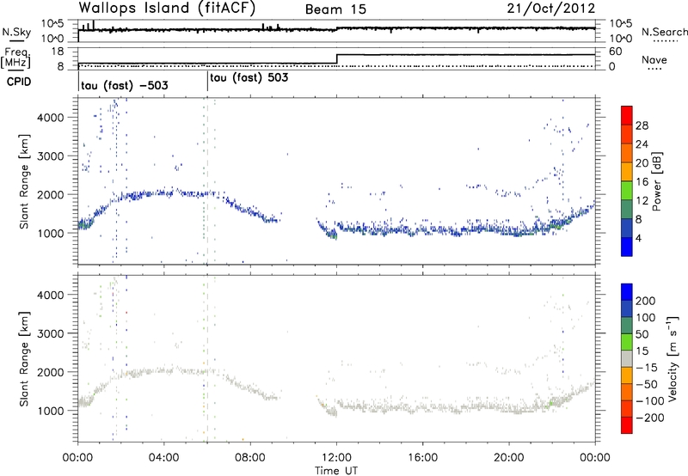Click "Slant Range [km]" label of power panel
The width and height of the screenshot is (688, 476).
[24, 181]
